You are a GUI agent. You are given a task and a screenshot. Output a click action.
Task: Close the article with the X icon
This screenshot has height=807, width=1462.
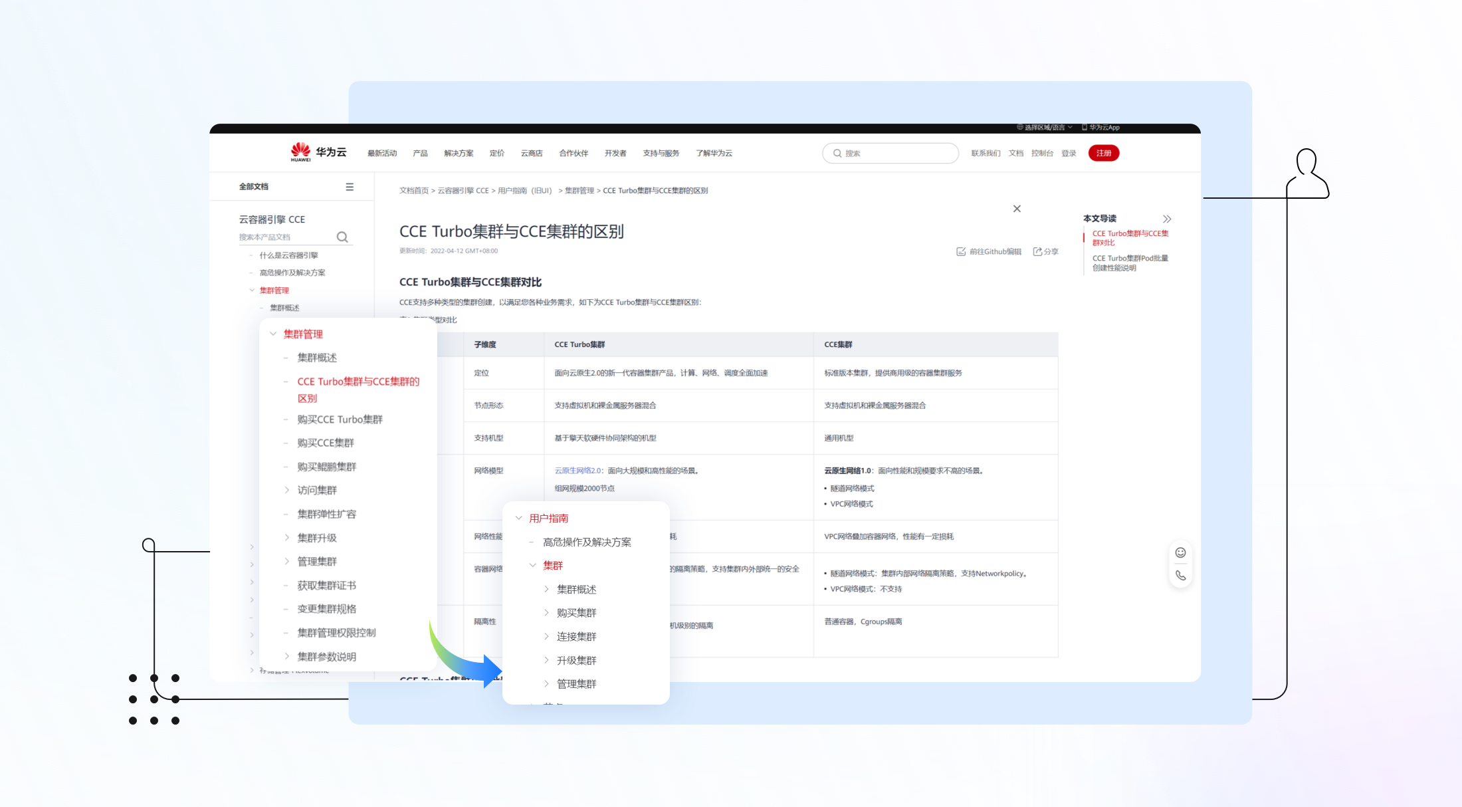click(x=1017, y=209)
